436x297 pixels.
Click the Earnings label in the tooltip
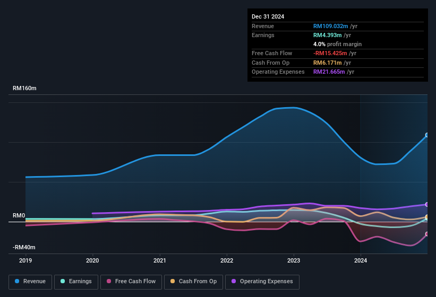(263, 35)
